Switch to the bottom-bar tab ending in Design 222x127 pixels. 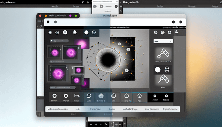click(x=130, y=109)
